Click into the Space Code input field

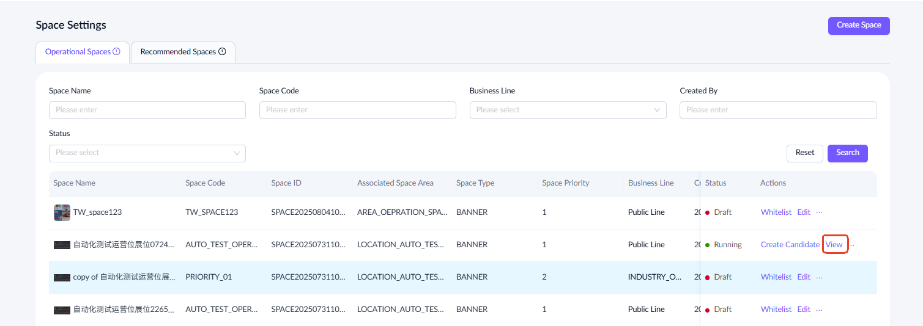click(x=357, y=110)
